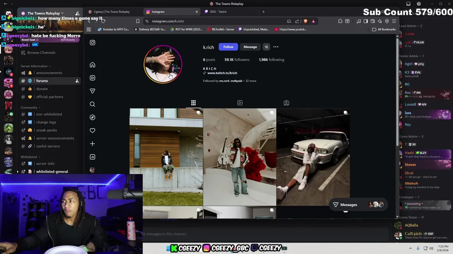Open Instagram direct messages paper-plane icon

(x=92, y=91)
